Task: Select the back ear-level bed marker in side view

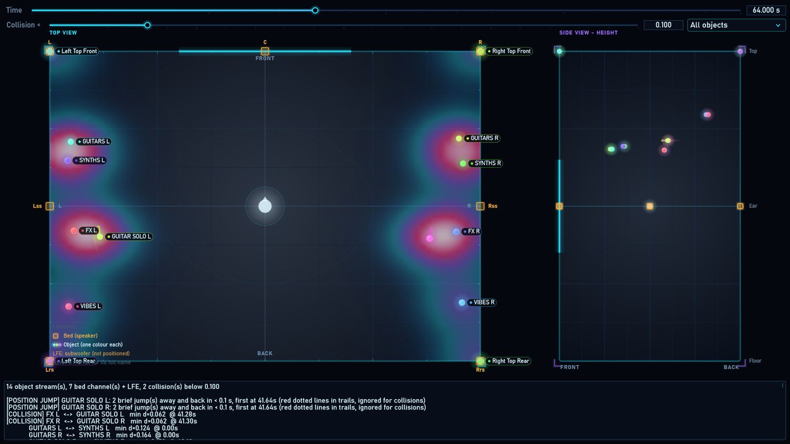Action: tap(740, 206)
